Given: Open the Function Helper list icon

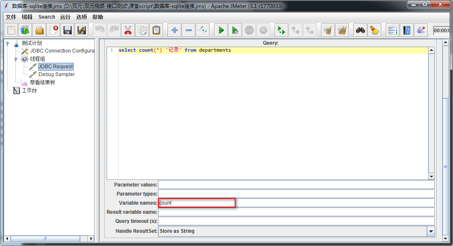Looking at the screenshot, I should tap(392, 30).
